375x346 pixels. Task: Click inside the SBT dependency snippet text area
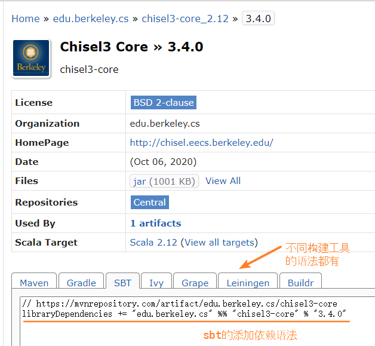(198, 321)
